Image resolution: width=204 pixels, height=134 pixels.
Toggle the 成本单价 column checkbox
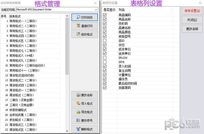click(x=105, y=49)
